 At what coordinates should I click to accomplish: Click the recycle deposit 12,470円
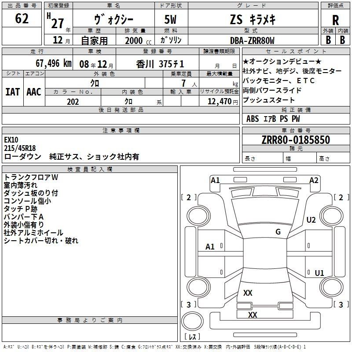(223, 102)
